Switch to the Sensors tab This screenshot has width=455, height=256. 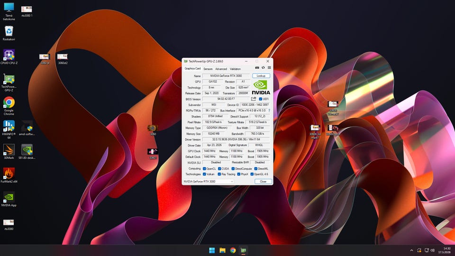click(208, 69)
